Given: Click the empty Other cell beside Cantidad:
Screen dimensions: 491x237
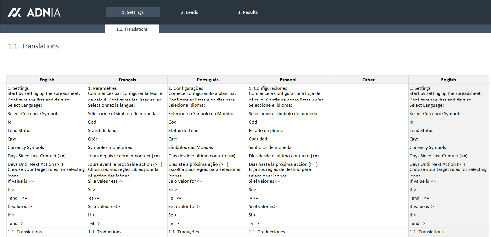Looking at the screenshot, I should [x=368, y=139].
